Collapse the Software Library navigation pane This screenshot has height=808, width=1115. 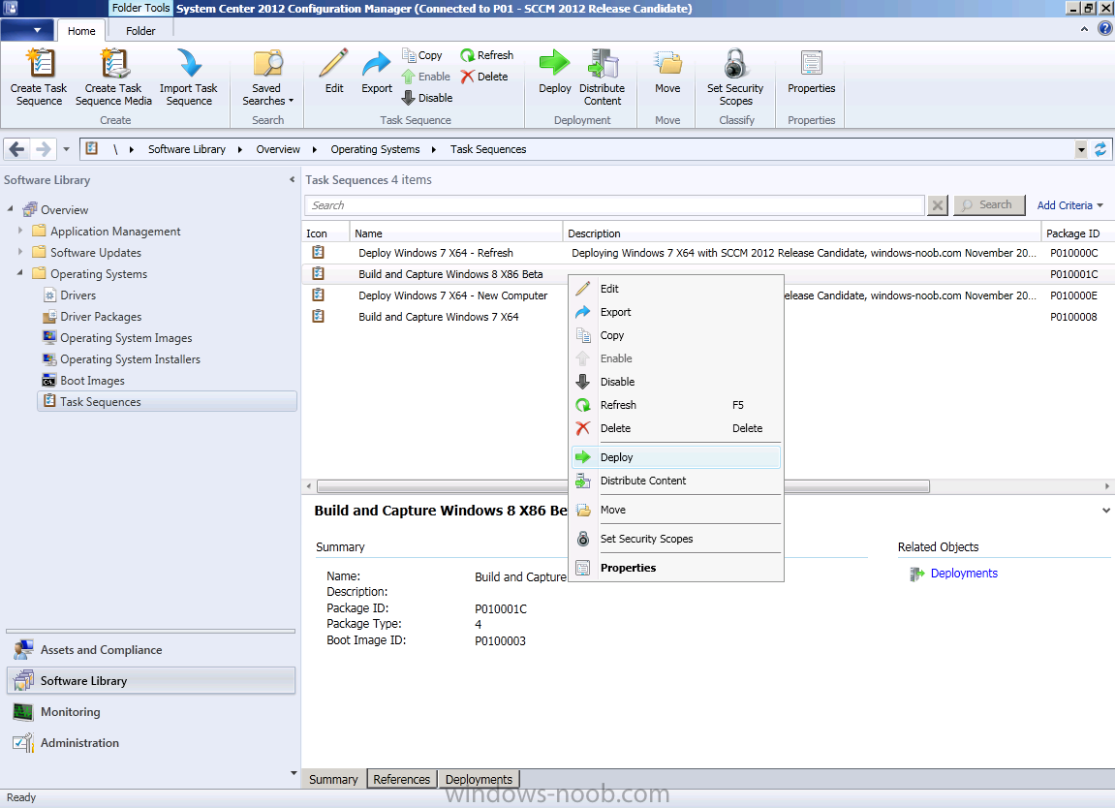292,180
